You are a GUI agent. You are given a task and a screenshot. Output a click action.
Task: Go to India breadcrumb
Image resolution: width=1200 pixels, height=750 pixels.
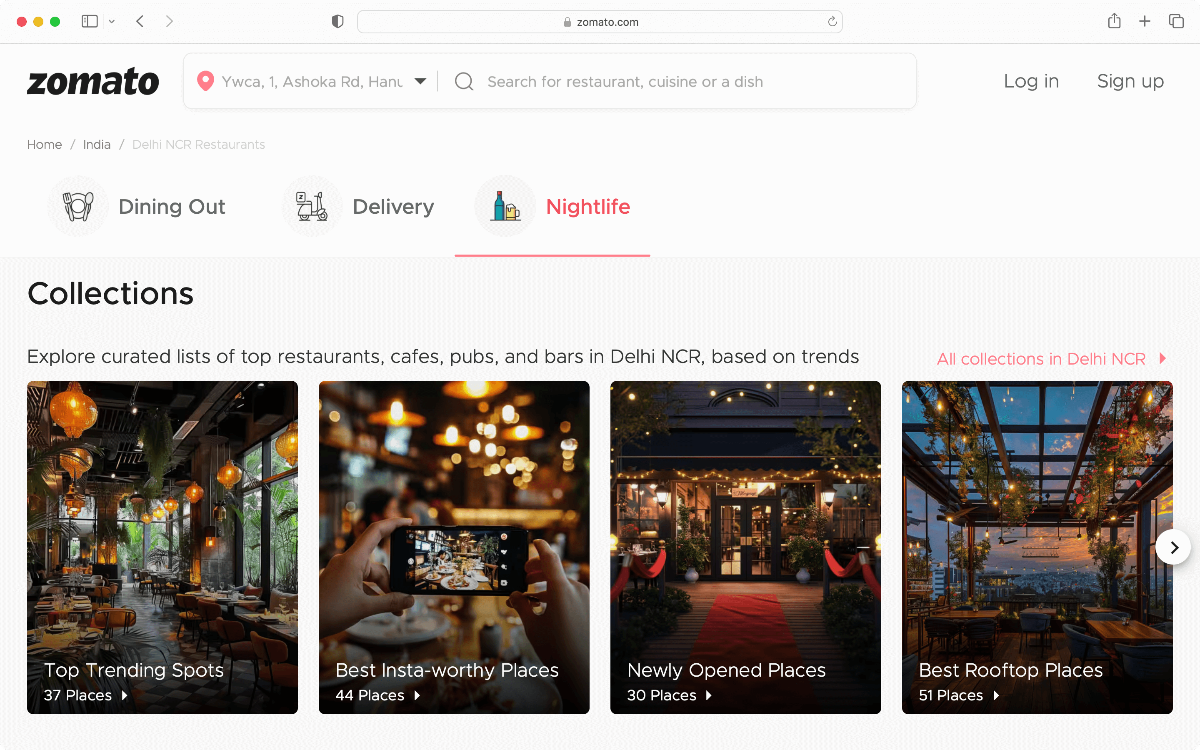[x=97, y=144]
